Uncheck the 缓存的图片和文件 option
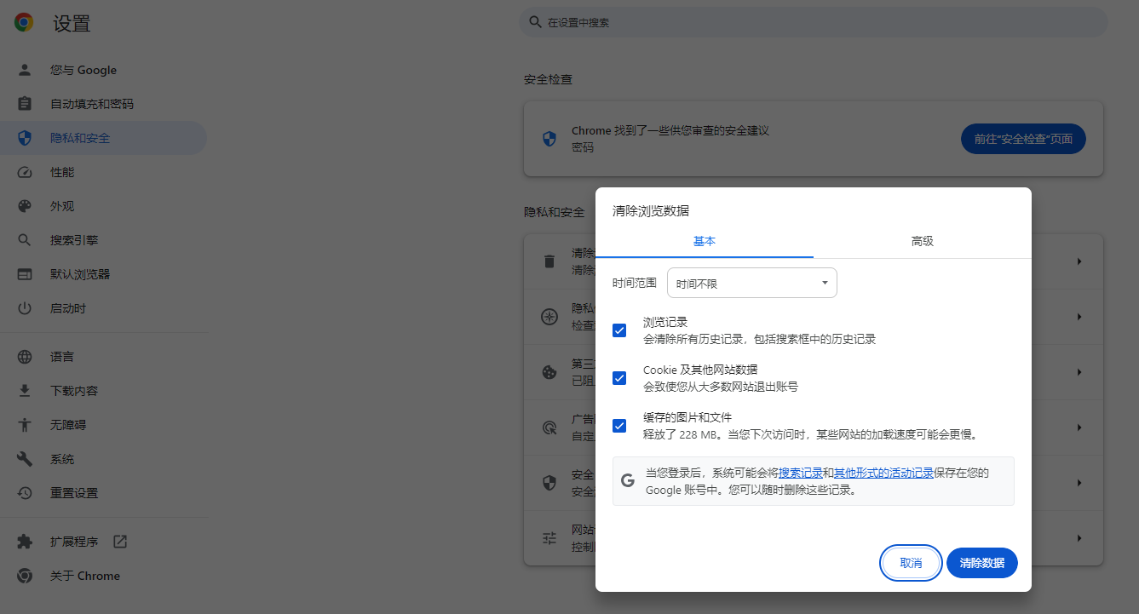The height and width of the screenshot is (614, 1139). 618,425
